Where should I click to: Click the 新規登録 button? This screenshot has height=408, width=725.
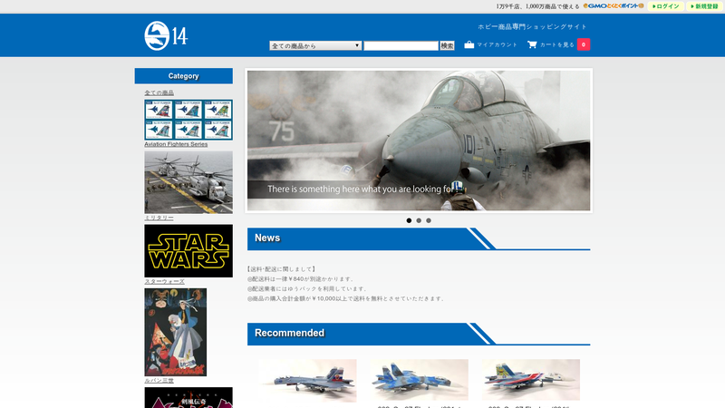click(704, 6)
